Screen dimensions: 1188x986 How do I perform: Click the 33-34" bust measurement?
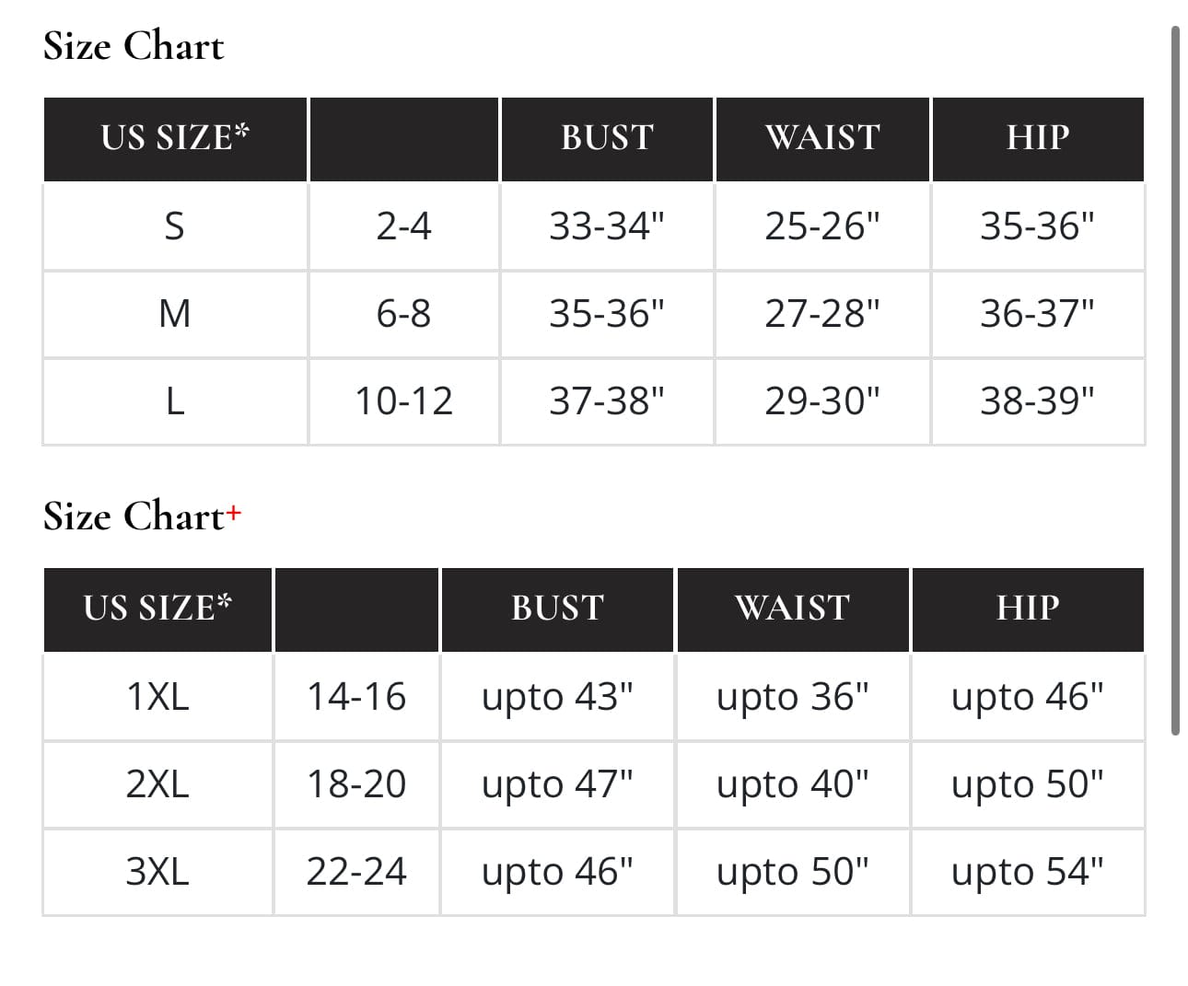point(607,226)
